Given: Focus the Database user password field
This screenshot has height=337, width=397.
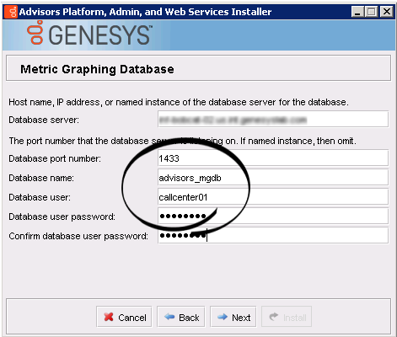Looking at the screenshot, I should tap(273, 216).
